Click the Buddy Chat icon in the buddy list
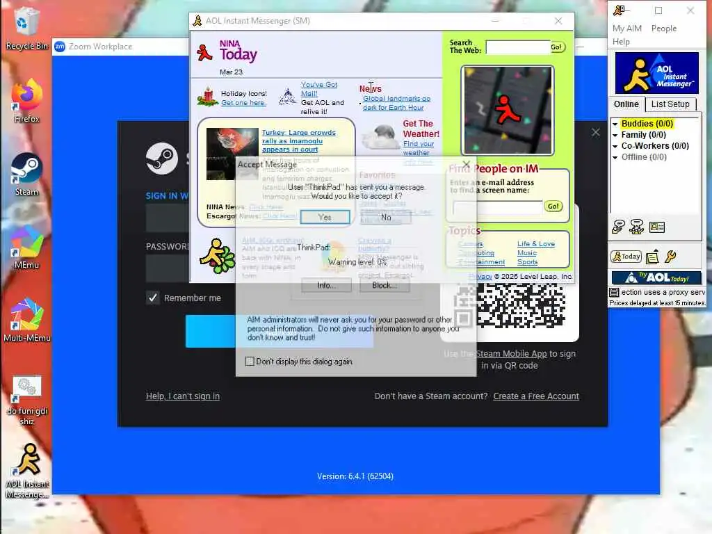Image resolution: width=712 pixels, height=534 pixels. pyautogui.click(x=637, y=226)
